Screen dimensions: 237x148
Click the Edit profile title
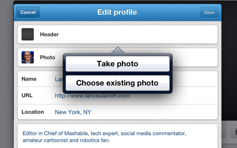[x=117, y=12]
